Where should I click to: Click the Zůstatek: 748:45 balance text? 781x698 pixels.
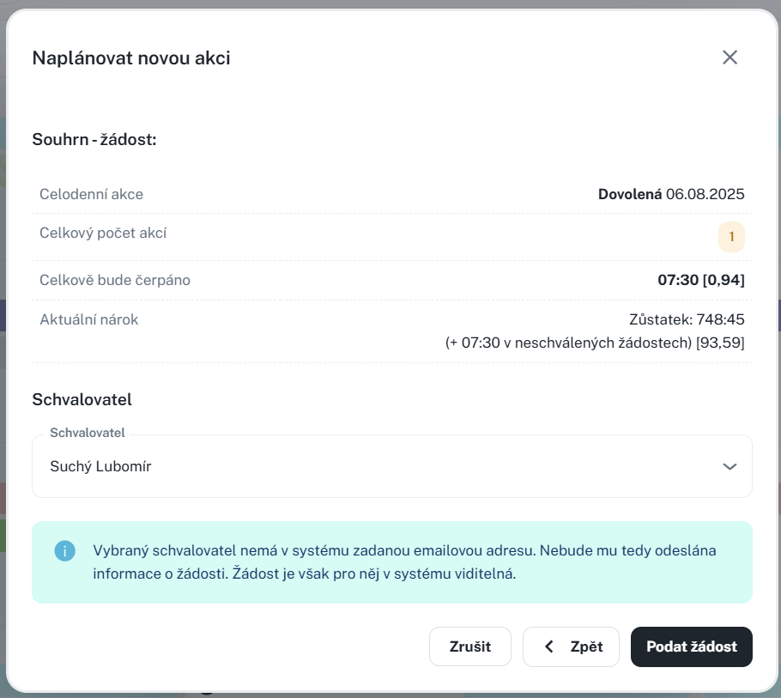(x=687, y=319)
